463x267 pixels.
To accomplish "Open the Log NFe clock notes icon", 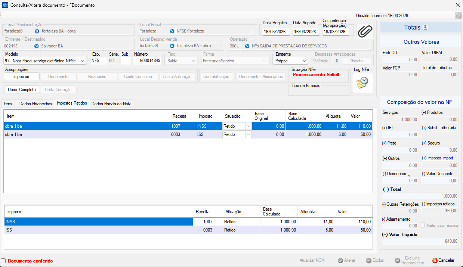I will (362, 83).
